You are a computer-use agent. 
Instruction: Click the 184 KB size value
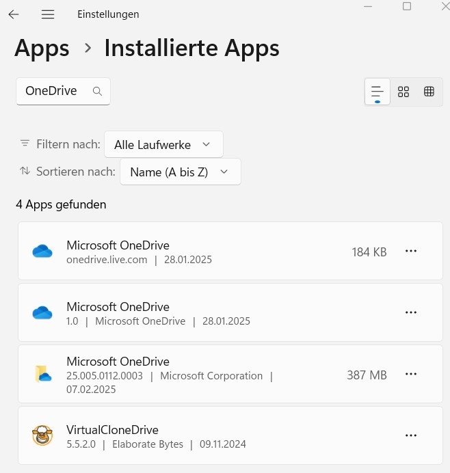coord(369,252)
